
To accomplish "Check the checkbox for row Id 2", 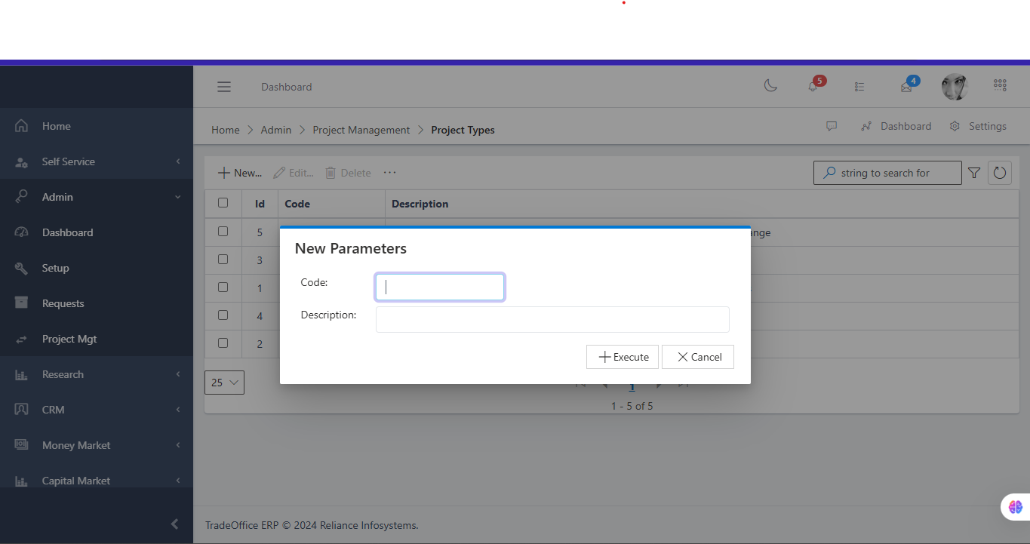I will [223, 343].
